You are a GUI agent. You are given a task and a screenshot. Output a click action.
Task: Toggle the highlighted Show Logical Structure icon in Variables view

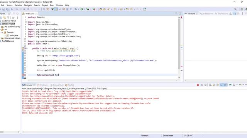[235, 14]
